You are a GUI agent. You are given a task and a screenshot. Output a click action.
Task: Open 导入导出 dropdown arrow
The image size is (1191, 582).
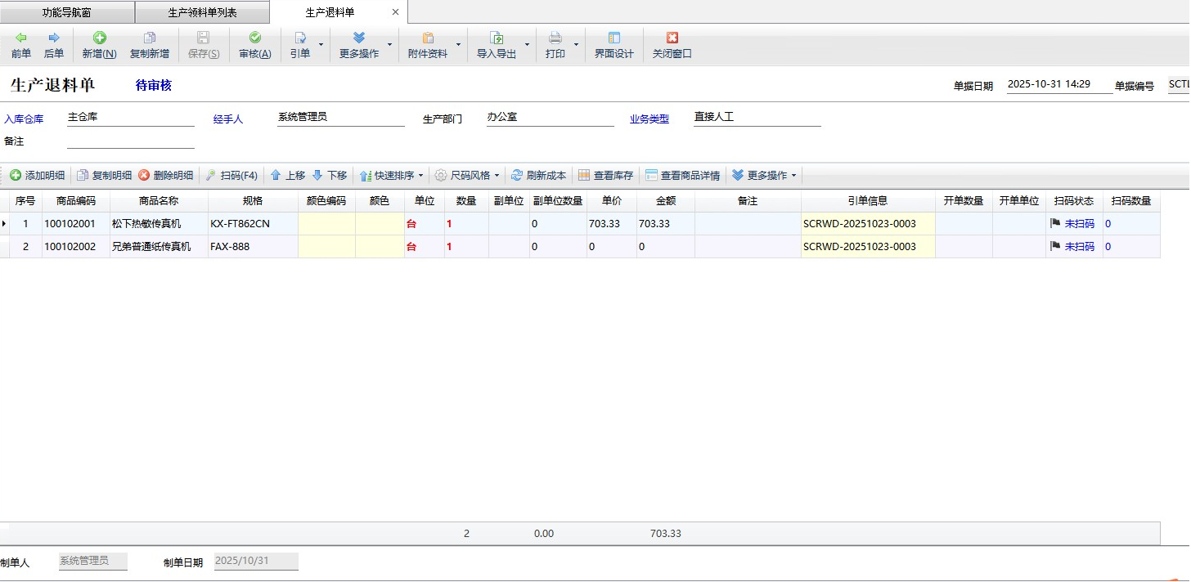(528, 44)
